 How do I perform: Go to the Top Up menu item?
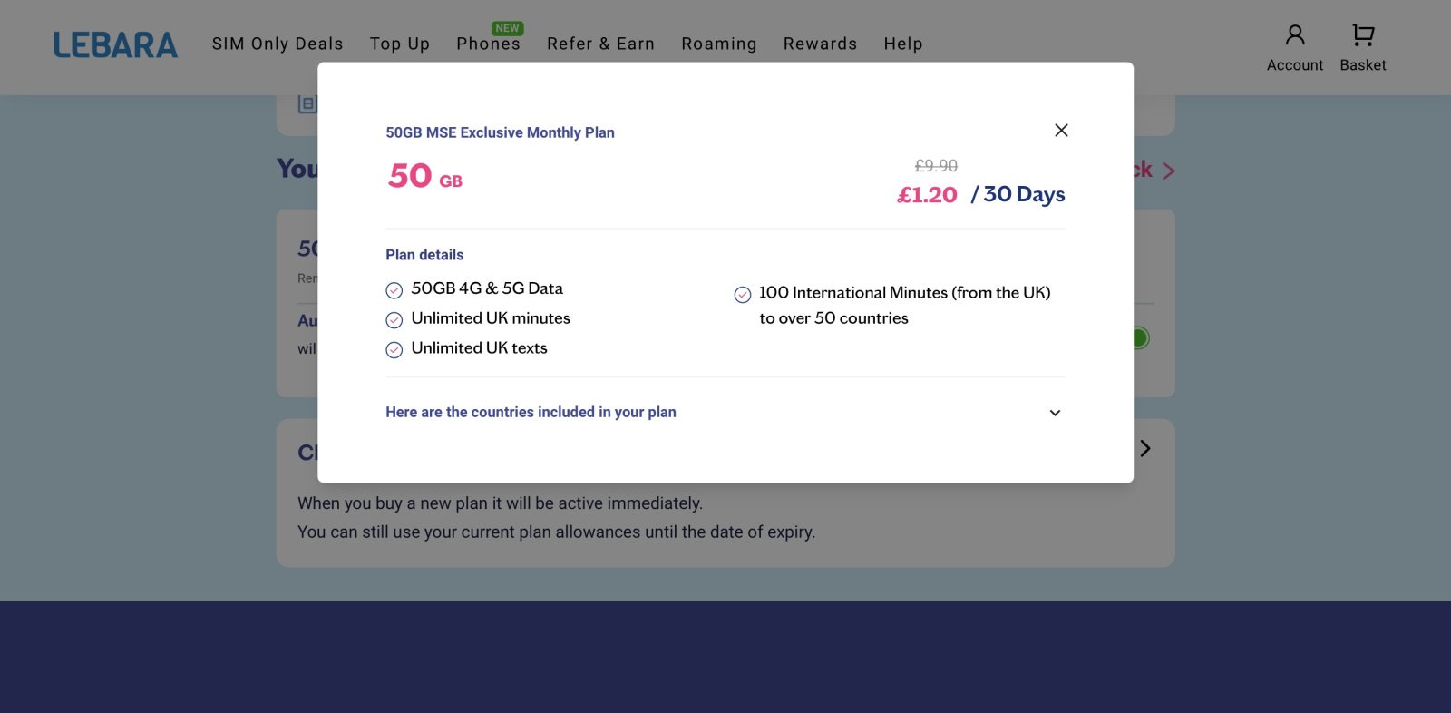pyautogui.click(x=399, y=44)
